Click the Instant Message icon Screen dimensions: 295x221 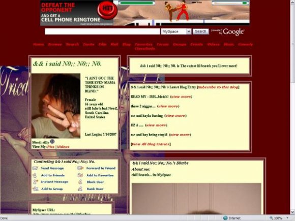click(x=35, y=182)
